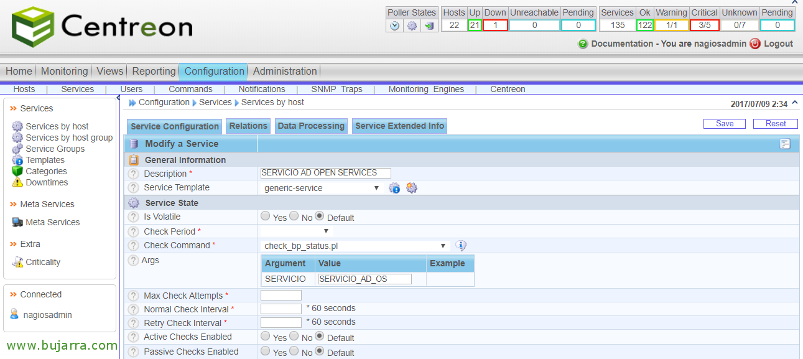The height and width of the screenshot is (359, 803).
Task: Select No for Active Checks Enabled
Action: (294, 336)
